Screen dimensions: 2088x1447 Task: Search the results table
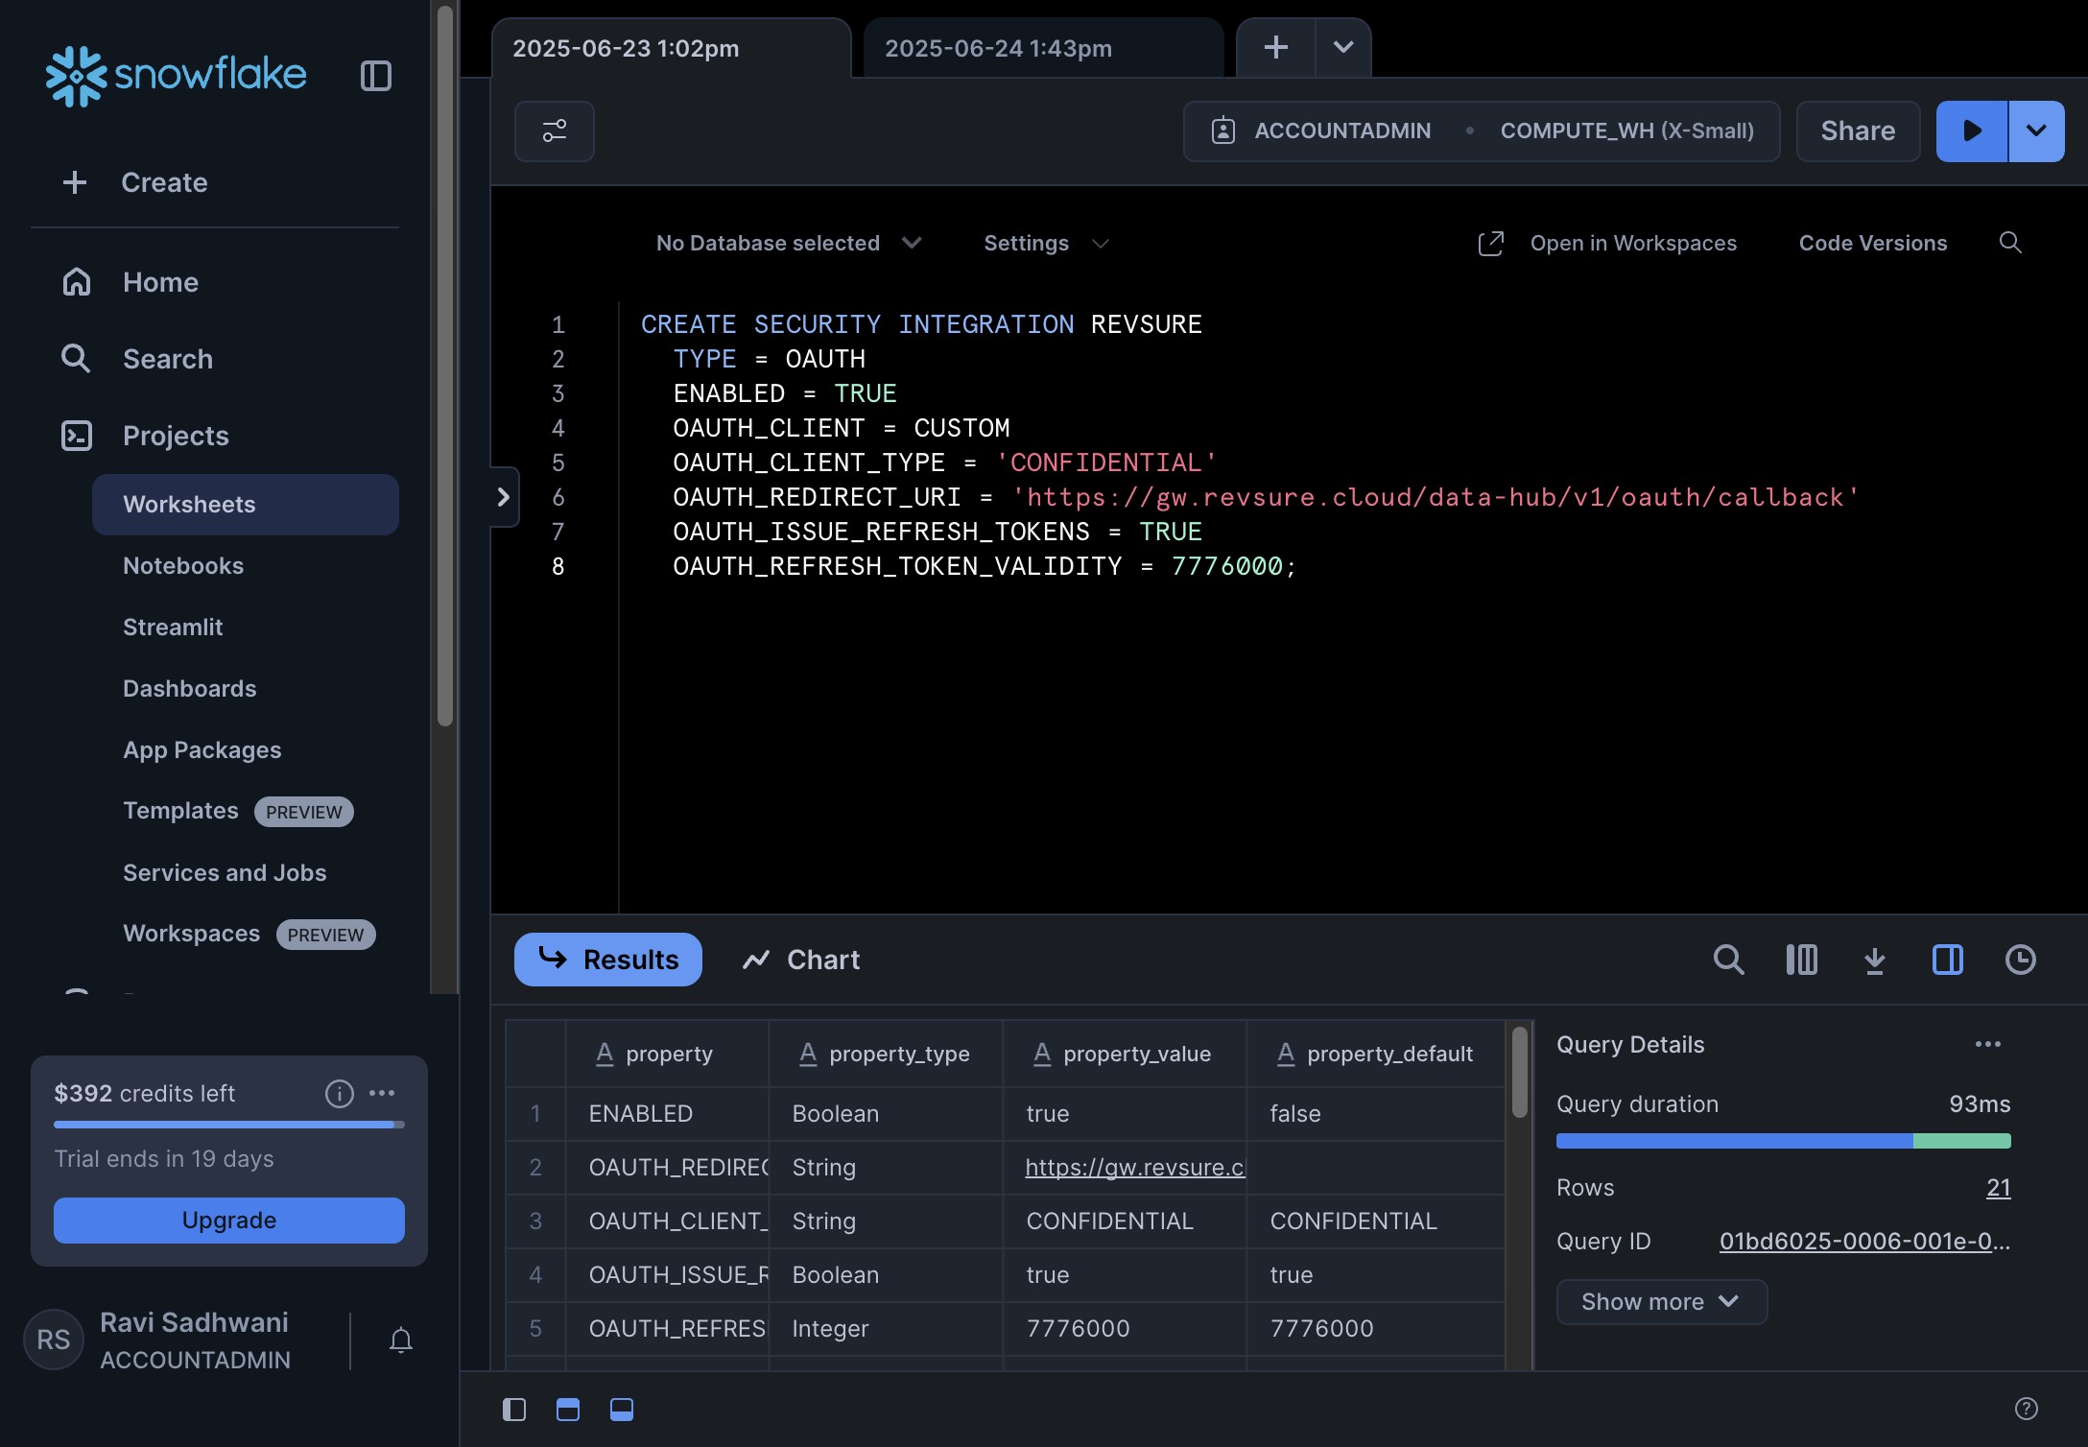(x=1728, y=960)
